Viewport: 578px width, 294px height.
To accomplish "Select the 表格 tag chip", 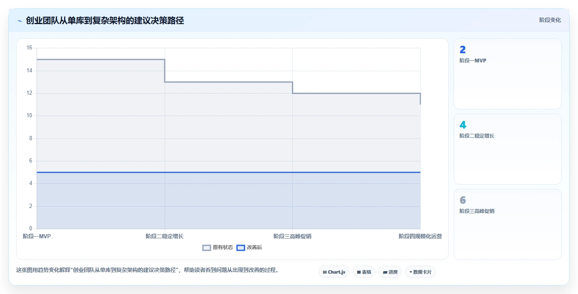I will pos(364,272).
